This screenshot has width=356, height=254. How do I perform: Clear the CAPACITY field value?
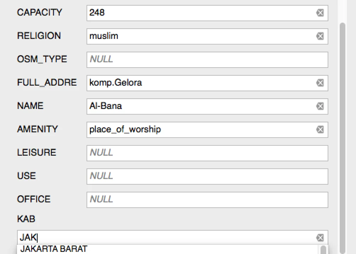click(320, 13)
